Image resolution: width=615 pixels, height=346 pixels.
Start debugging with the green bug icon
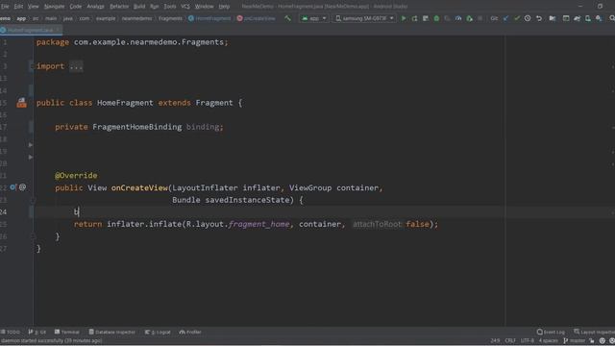(x=436, y=18)
